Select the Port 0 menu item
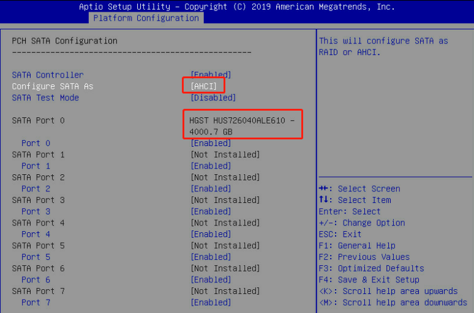474x313 pixels. pyautogui.click(x=36, y=143)
